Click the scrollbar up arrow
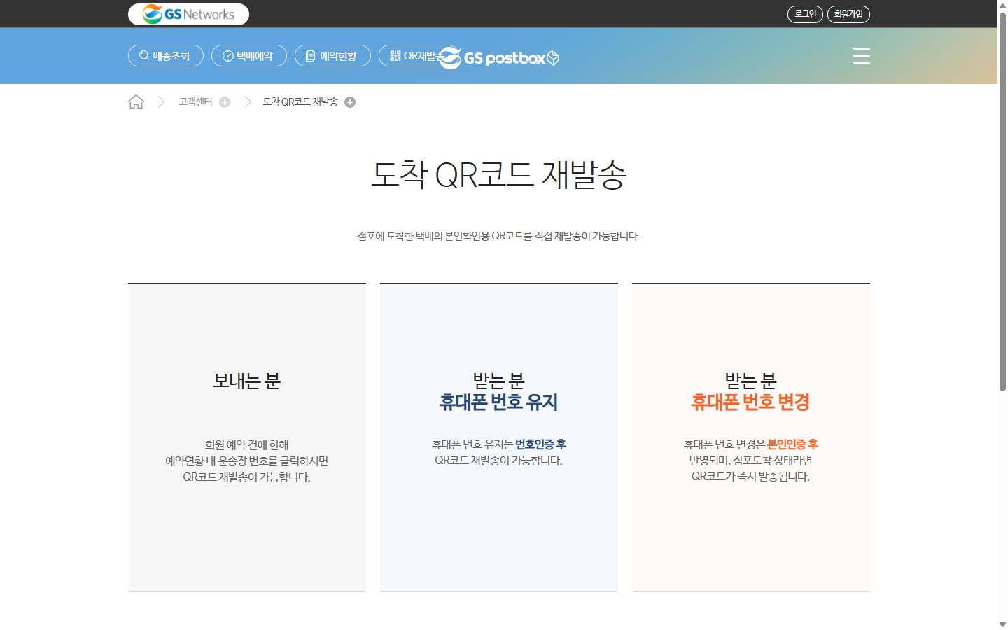 (x=1002, y=5)
